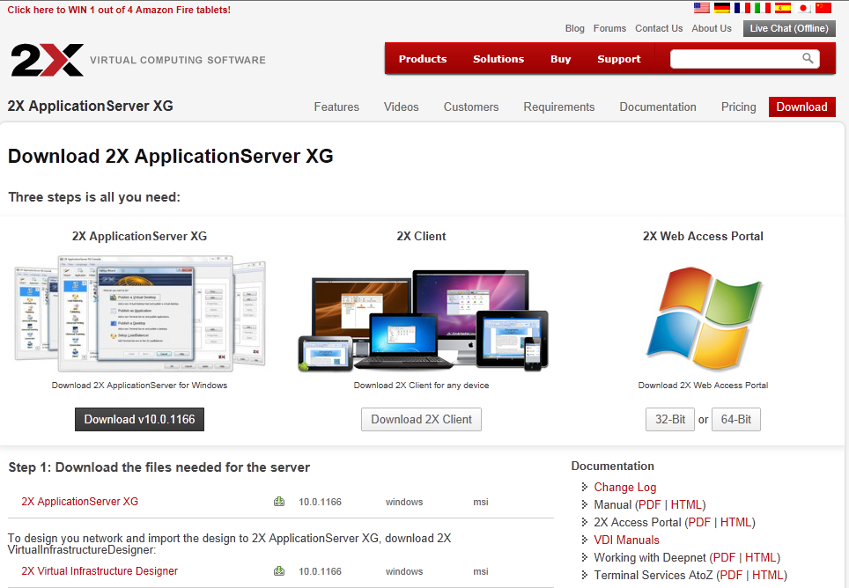
Task: Click download icon for Virtual Infrastructure Designer row
Action: click(x=279, y=570)
